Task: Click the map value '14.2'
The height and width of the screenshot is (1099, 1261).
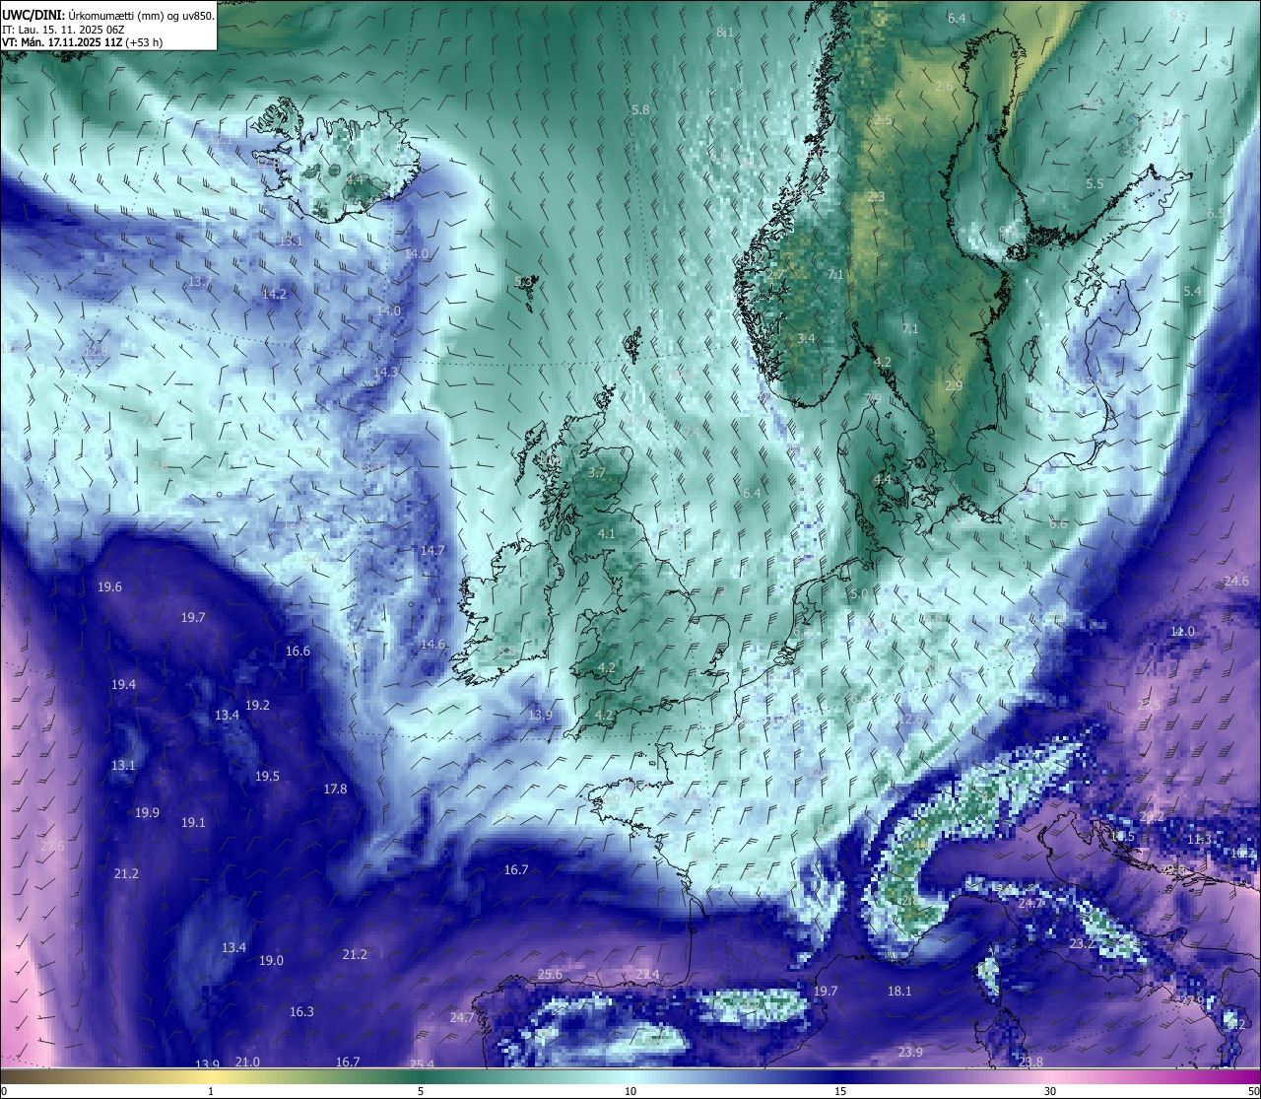Action: pyautogui.click(x=274, y=294)
